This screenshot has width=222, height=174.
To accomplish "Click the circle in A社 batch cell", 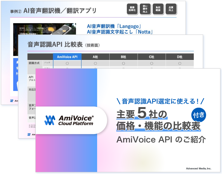I will [x=95, y=63].
